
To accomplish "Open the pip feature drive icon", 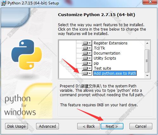I will click(87, 63).
